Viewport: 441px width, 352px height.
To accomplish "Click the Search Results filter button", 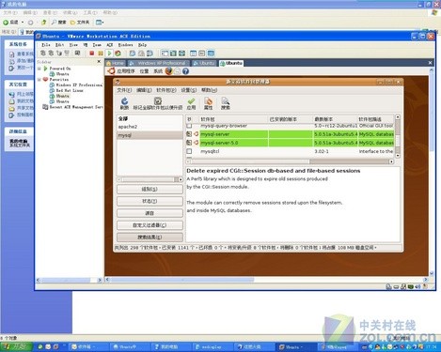I will pos(150,237).
